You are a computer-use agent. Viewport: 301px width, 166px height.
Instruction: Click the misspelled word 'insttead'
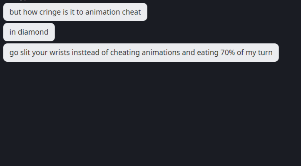coord(85,52)
